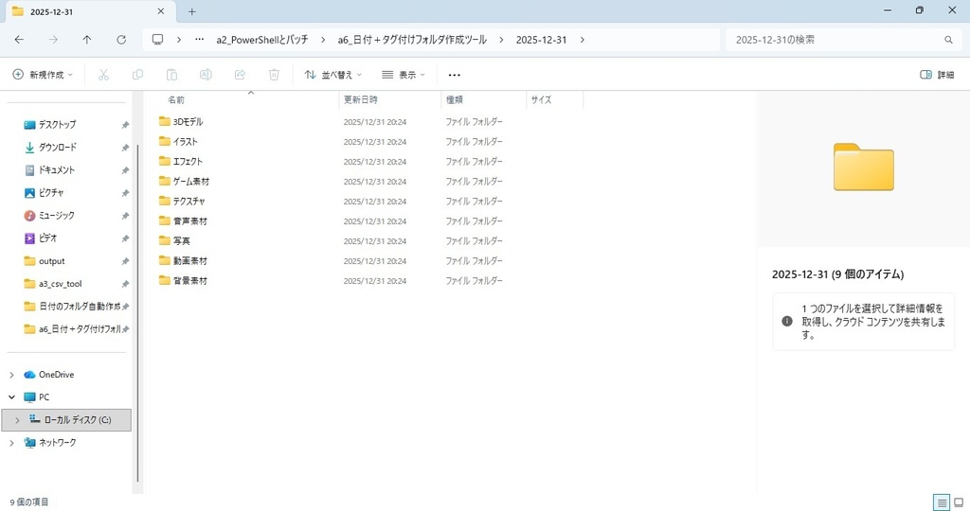Click the search magnifier icon
Viewport: 970px width, 511px height.
[948, 40]
